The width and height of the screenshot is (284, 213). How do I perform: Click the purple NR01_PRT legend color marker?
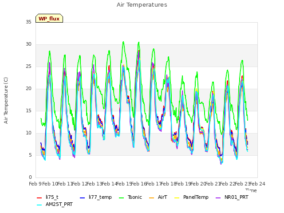coord(218,197)
